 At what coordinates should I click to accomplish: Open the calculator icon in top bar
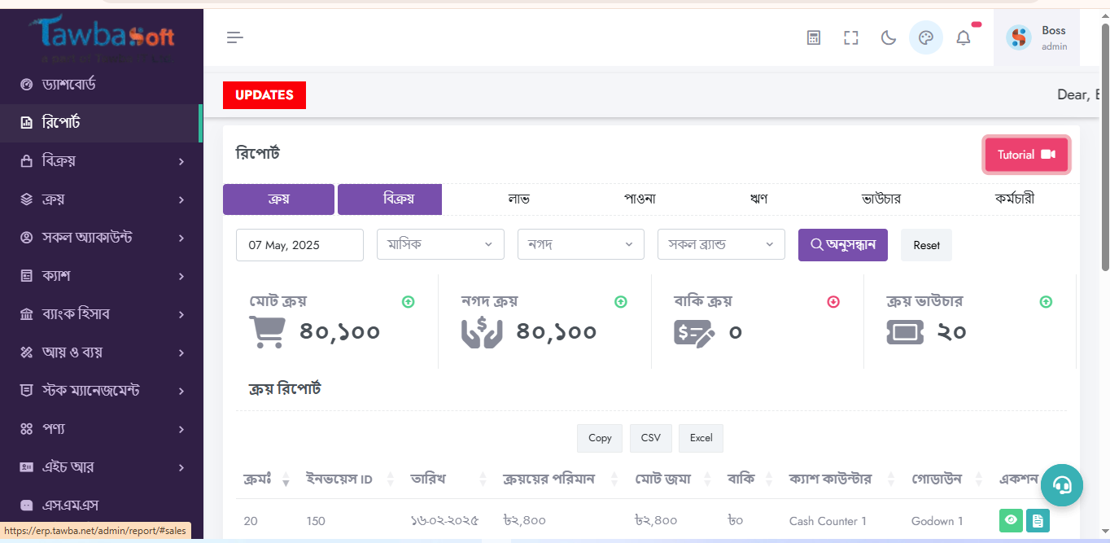coord(813,37)
